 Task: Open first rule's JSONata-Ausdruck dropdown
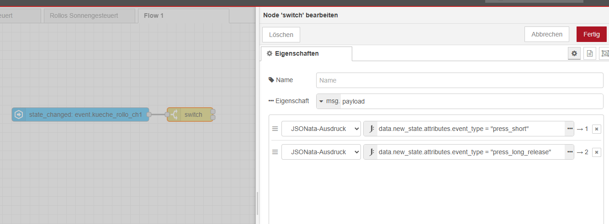pyautogui.click(x=321, y=129)
